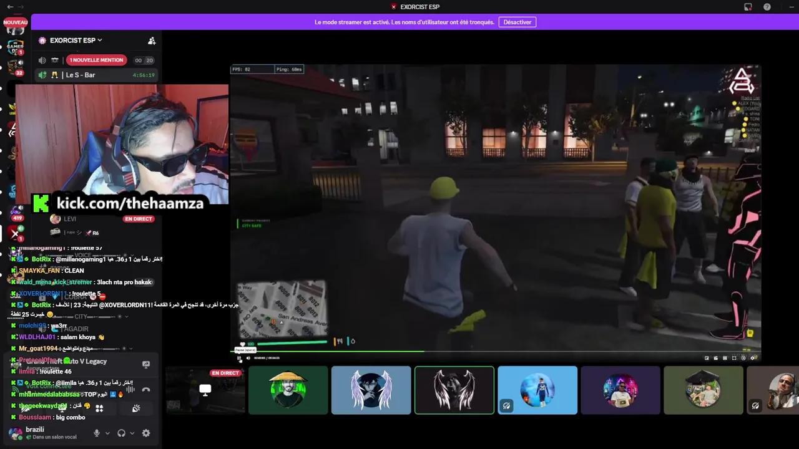Click the chat message 'big combo'
The image size is (799, 449).
coord(71,417)
